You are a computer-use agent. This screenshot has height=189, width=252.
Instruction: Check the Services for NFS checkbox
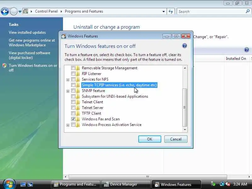pyautogui.click(x=73, y=79)
